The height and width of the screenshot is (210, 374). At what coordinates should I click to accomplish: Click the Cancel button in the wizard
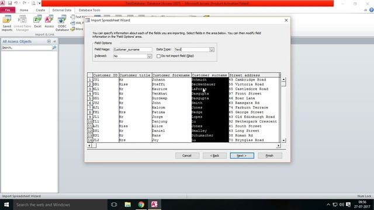[187, 156]
